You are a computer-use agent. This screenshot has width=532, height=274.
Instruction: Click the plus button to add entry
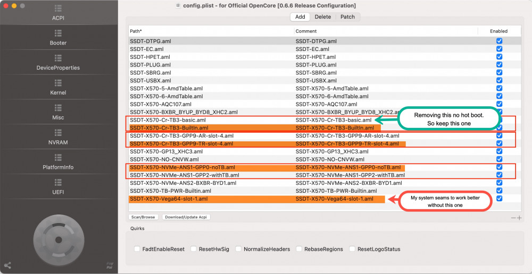pos(519,218)
